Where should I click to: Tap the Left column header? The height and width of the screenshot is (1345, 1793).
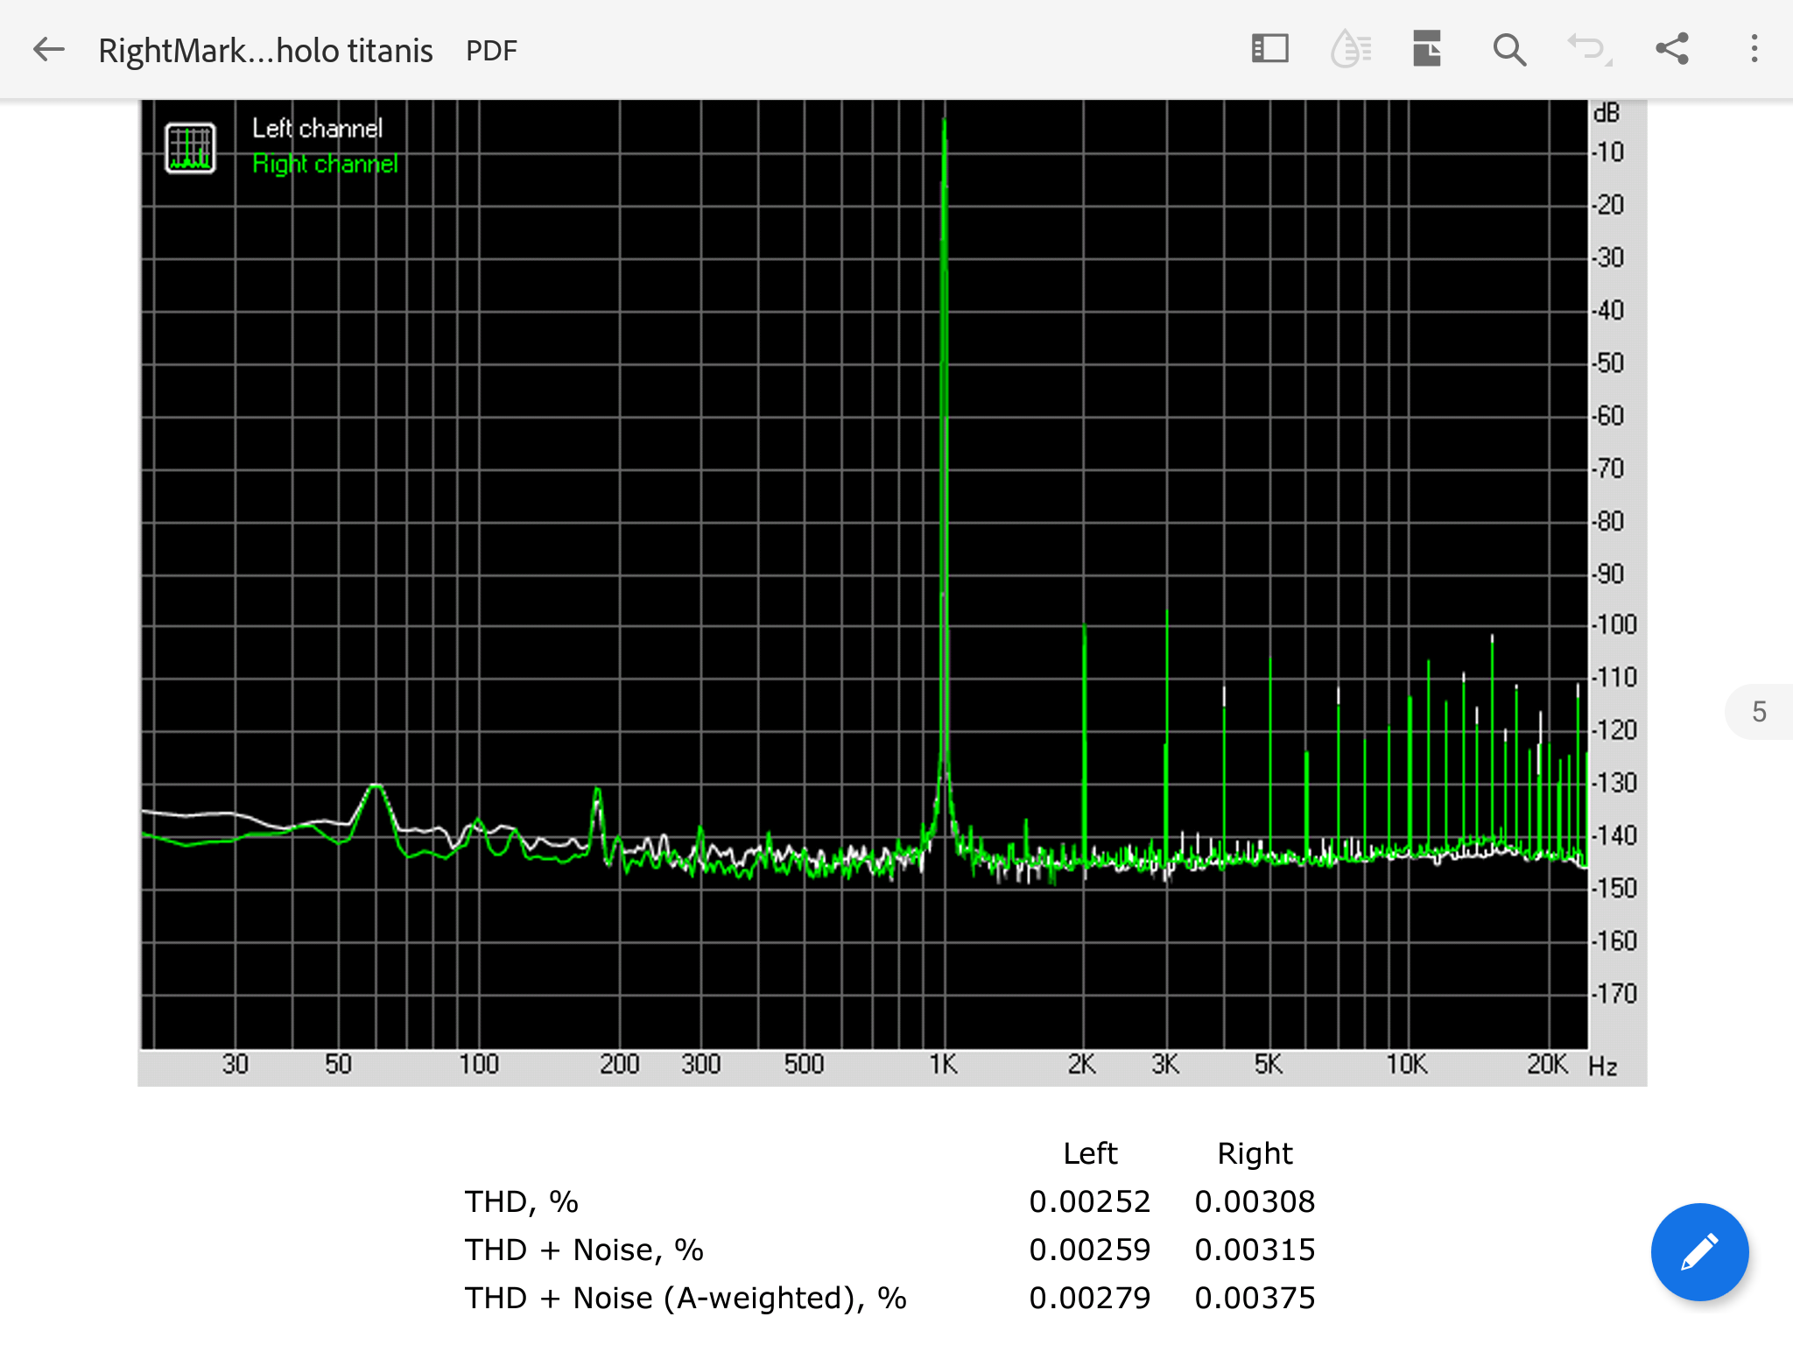pos(1090,1153)
